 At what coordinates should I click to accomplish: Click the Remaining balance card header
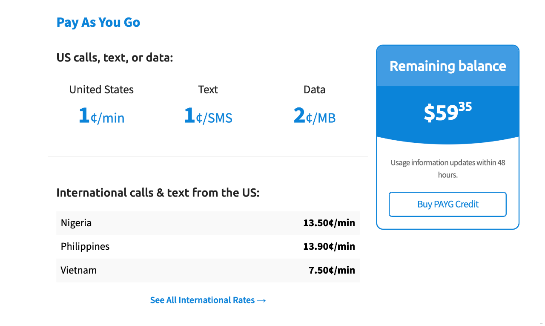(x=447, y=66)
